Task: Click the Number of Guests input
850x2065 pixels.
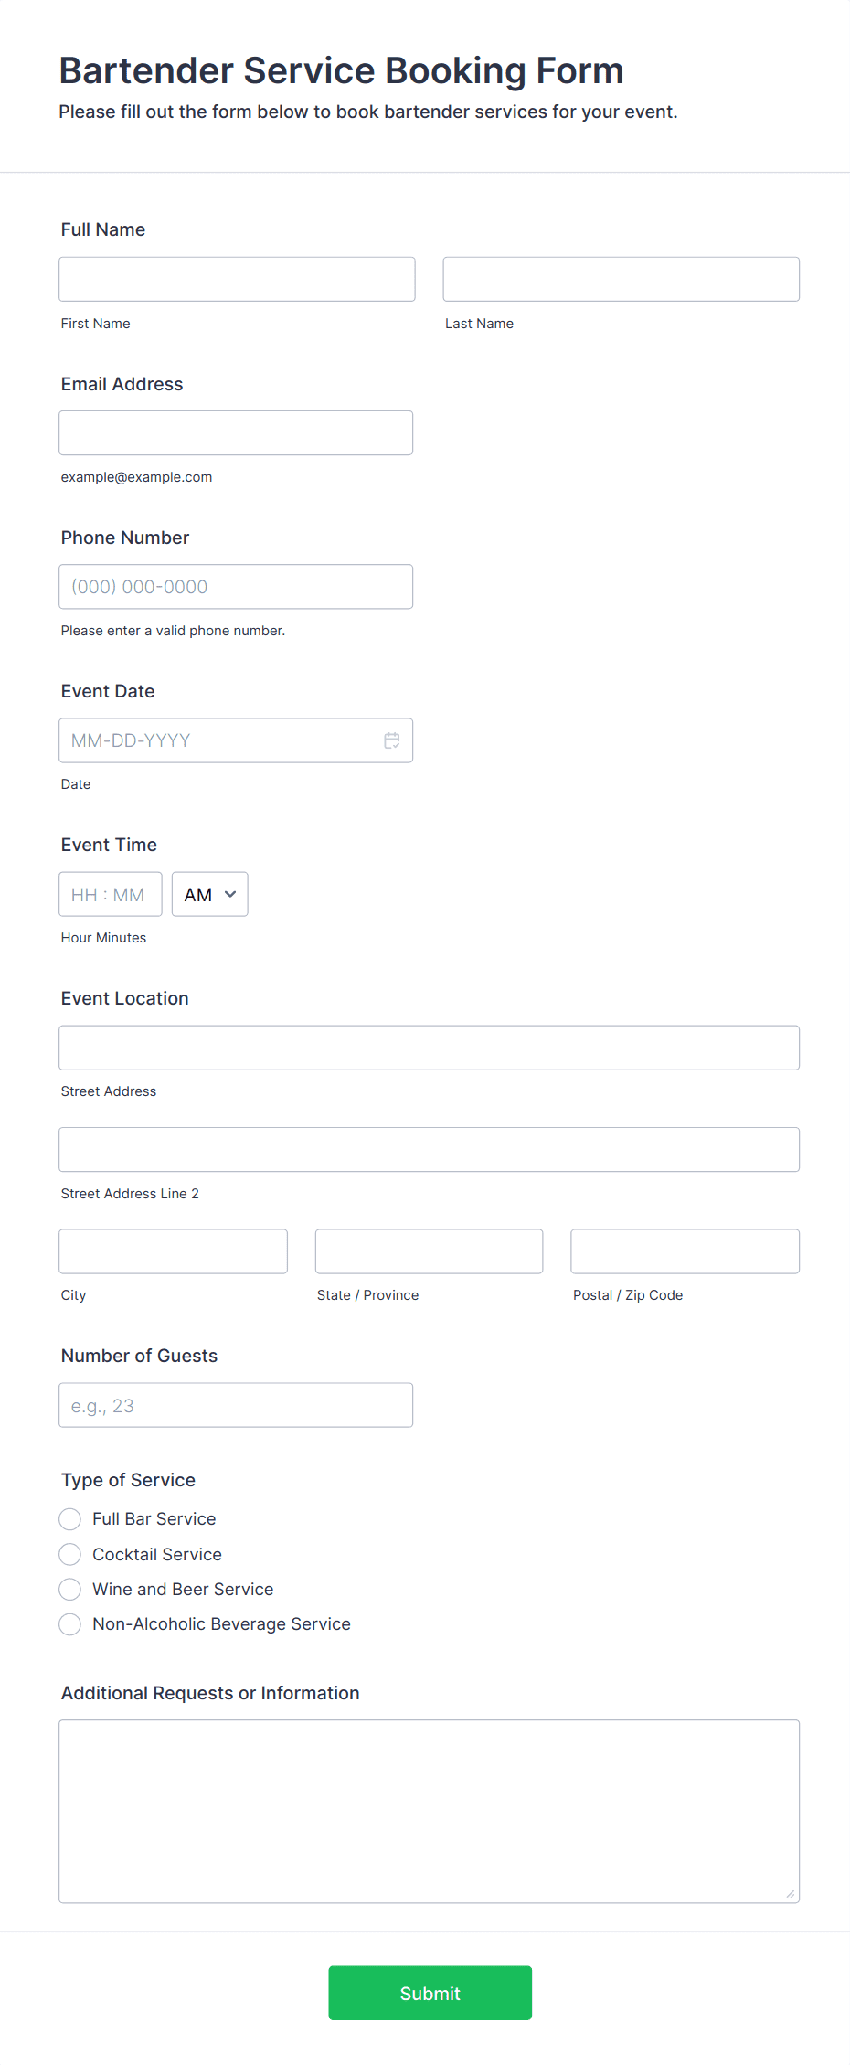Action: (x=236, y=1405)
